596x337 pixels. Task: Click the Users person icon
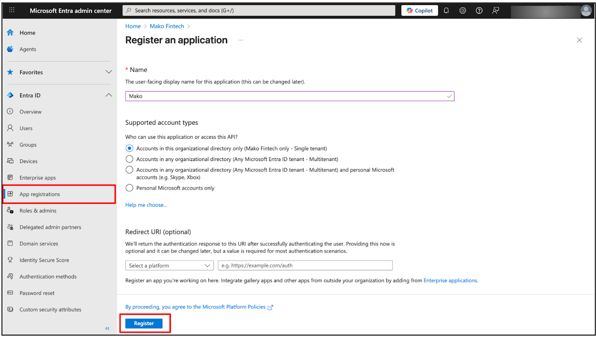[10, 128]
